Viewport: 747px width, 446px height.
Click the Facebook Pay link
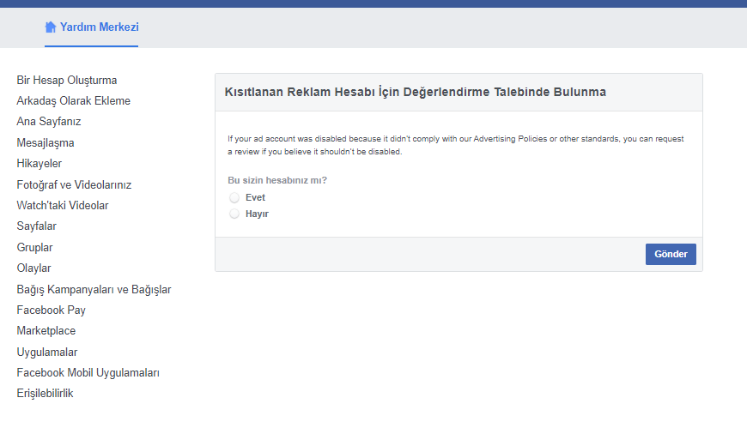pyautogui.click(x=52, y=310)
